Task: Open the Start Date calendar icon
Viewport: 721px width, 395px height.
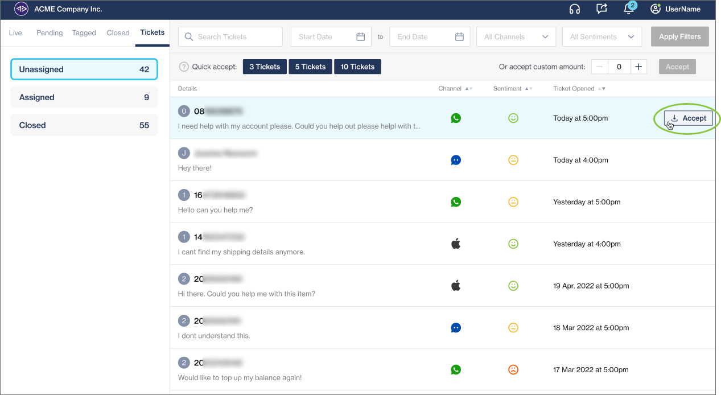Action: pyautogui.click(x=360, y=37)
